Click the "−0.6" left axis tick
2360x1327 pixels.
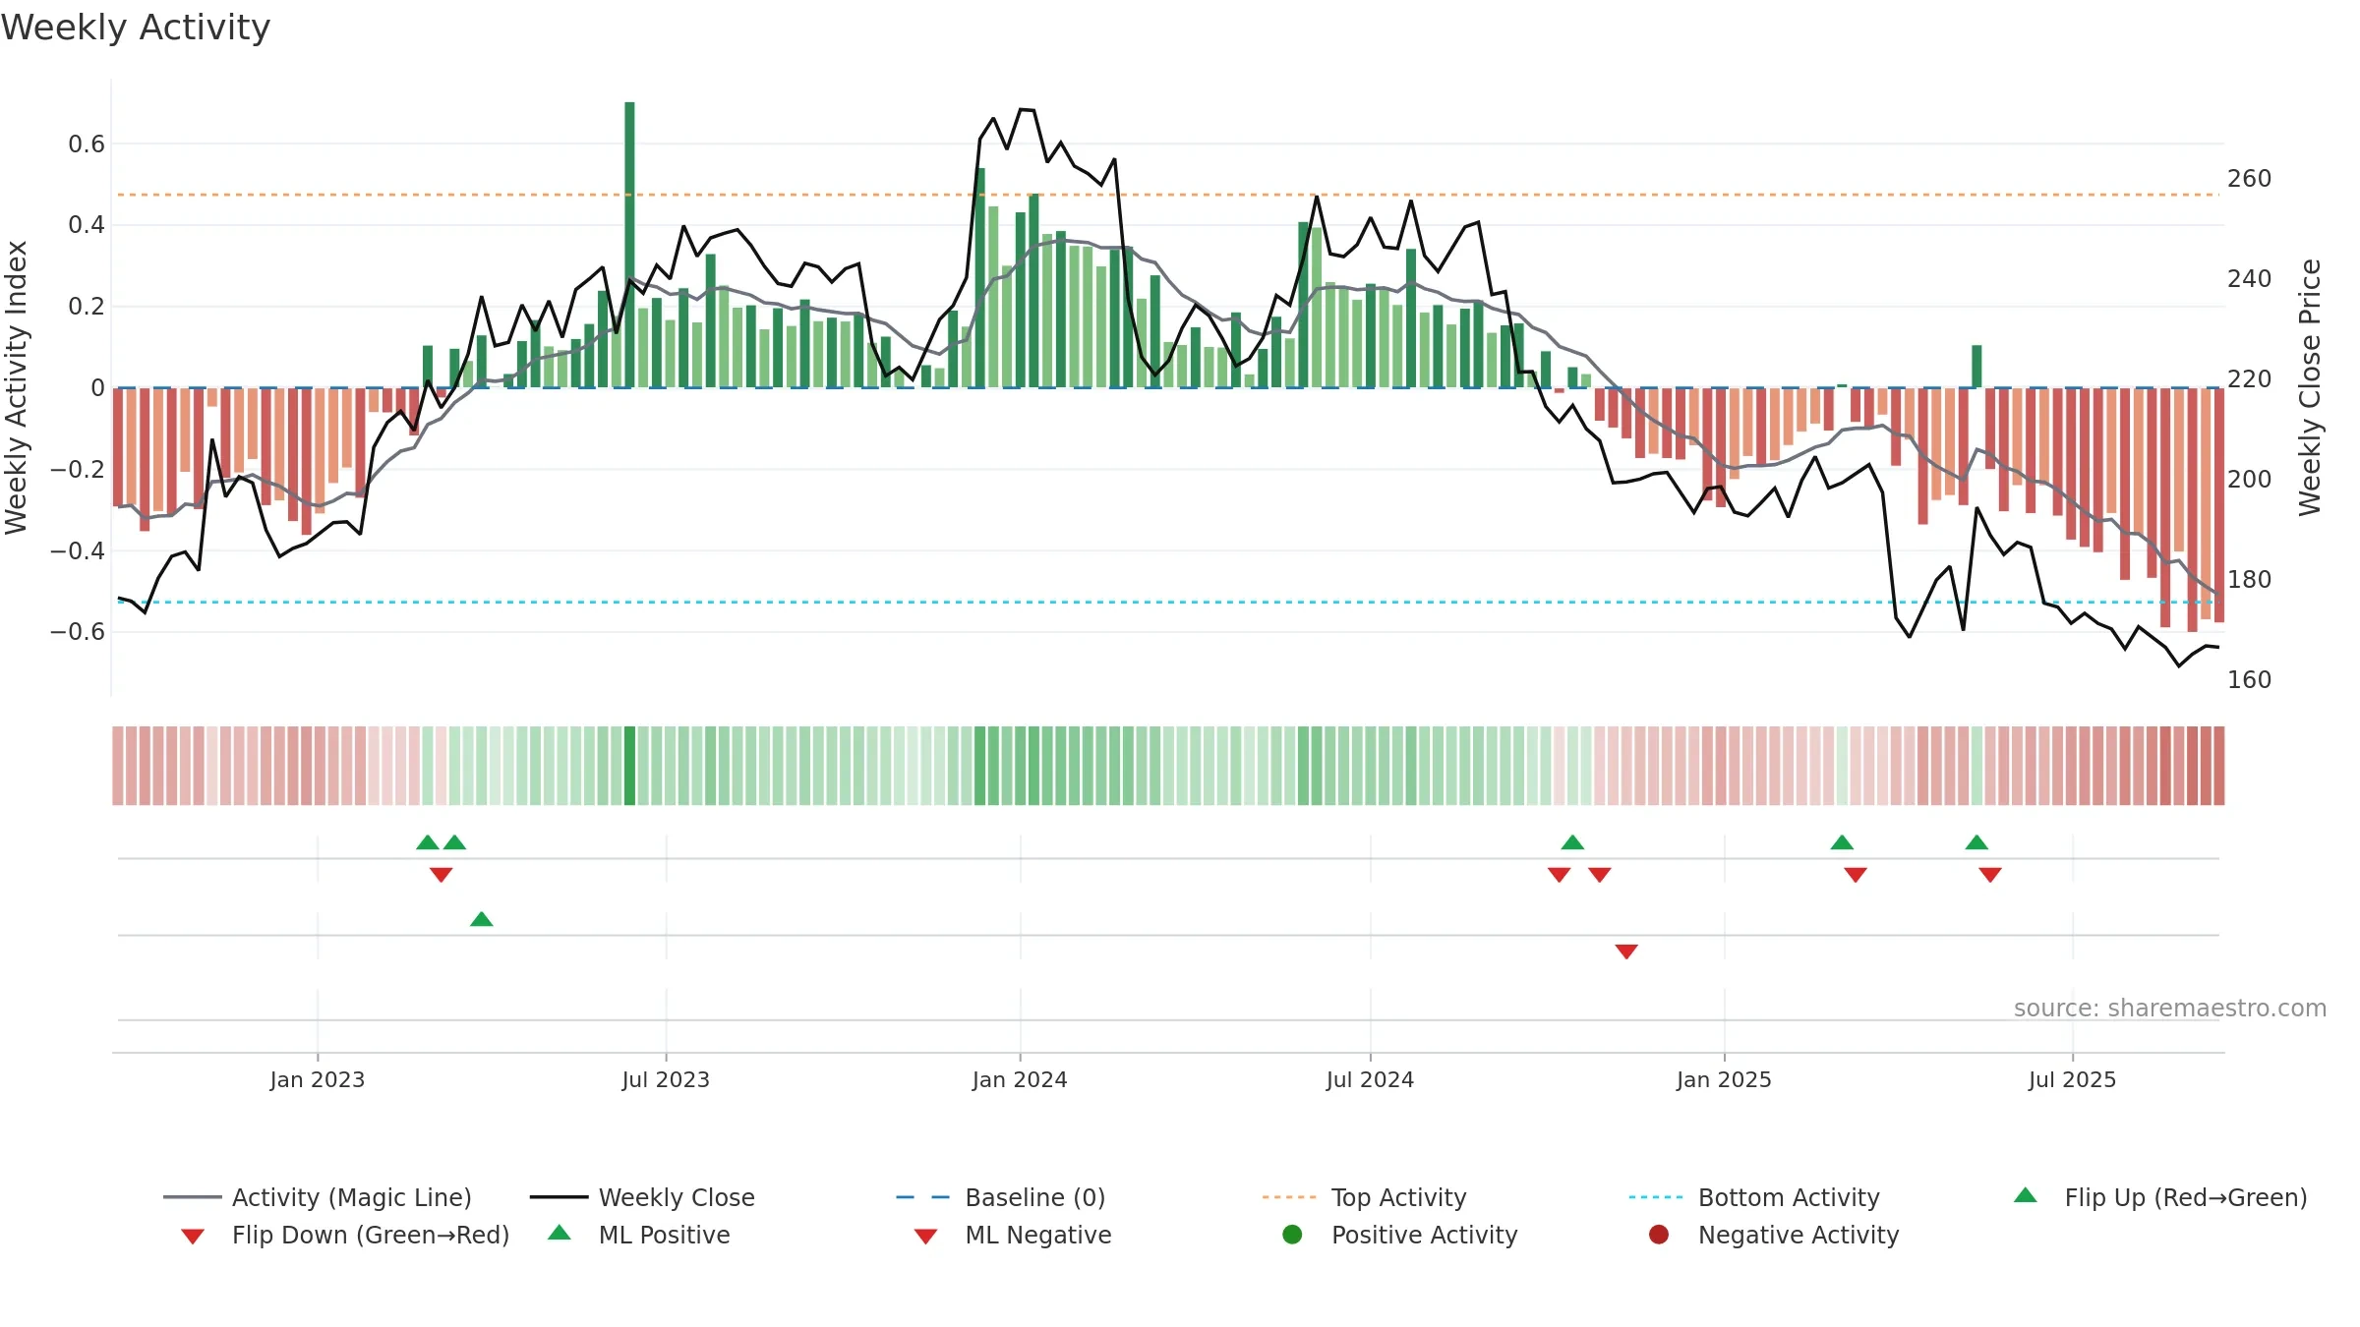(x=78, y=631)
